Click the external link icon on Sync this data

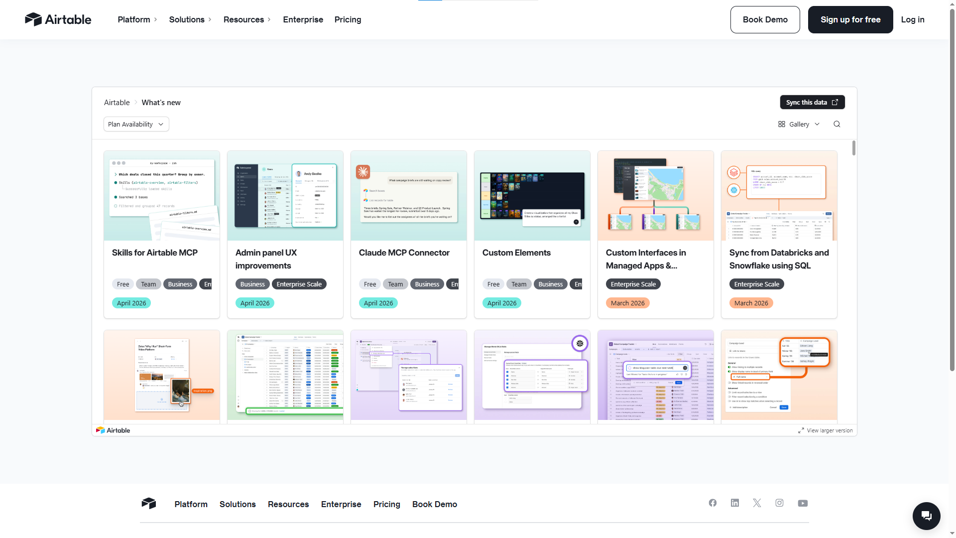(x=835, y=102)
